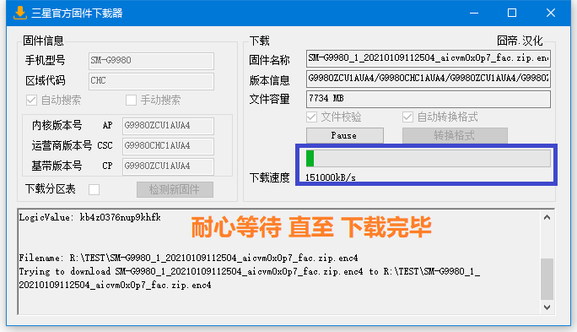The height and width of the screenshot is (332, 577).
Task: Enable the 手动搜索 checkbox
Action: (x=131, y=101)
